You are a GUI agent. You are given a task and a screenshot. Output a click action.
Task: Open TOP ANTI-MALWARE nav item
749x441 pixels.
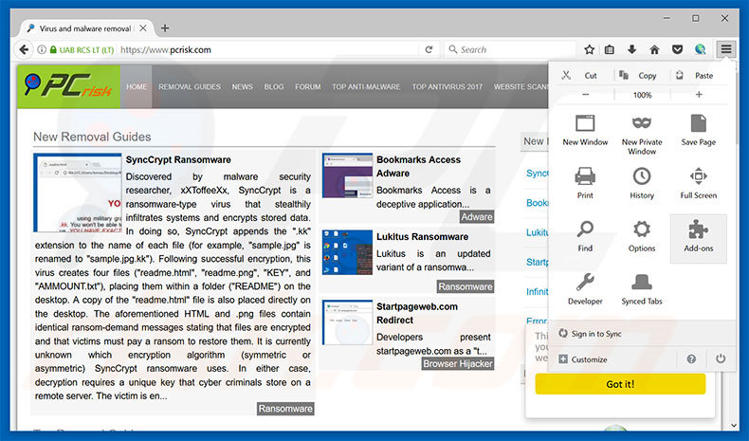click(366, 87)
